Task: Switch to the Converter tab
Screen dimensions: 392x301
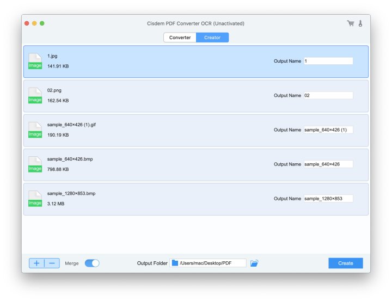Action: click(180, 38)
